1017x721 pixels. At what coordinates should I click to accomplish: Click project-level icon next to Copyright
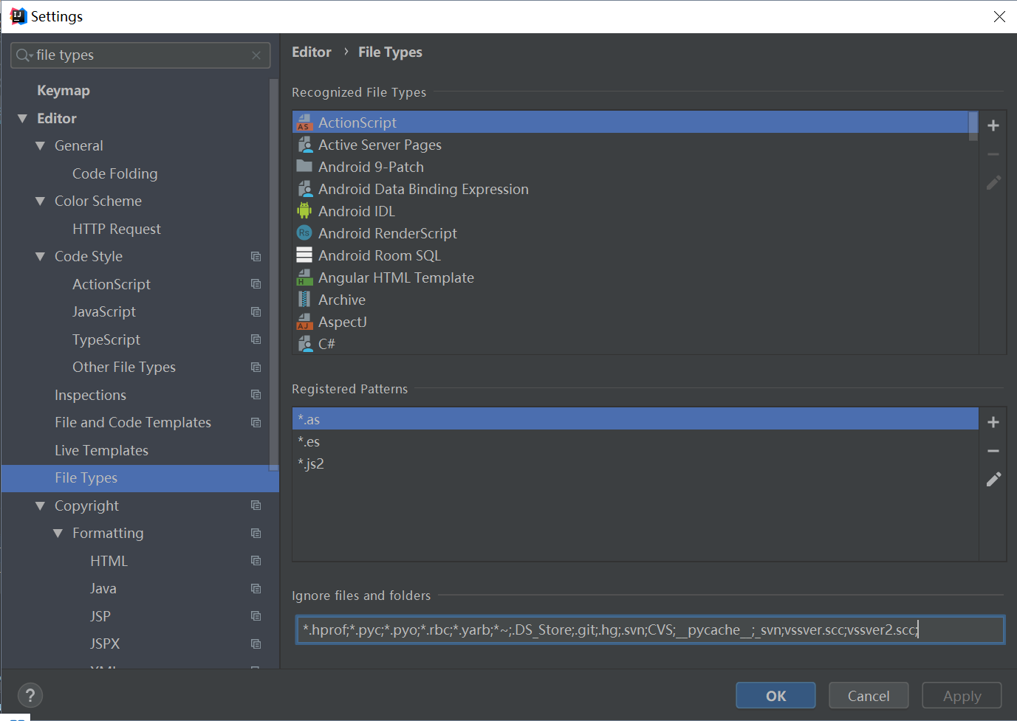(x=256, y=506)
